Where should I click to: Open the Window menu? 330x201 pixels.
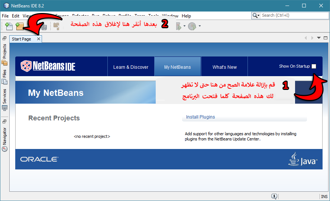click(x=170, y=16)
